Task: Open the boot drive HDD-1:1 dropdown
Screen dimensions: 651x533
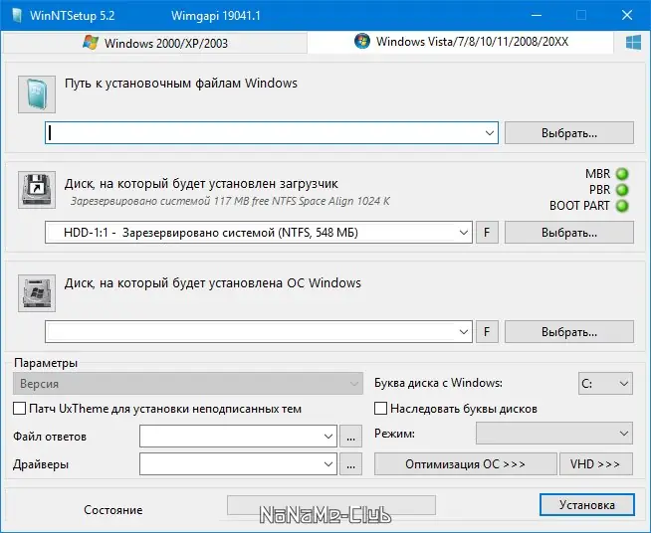Action: click(464, 233)
